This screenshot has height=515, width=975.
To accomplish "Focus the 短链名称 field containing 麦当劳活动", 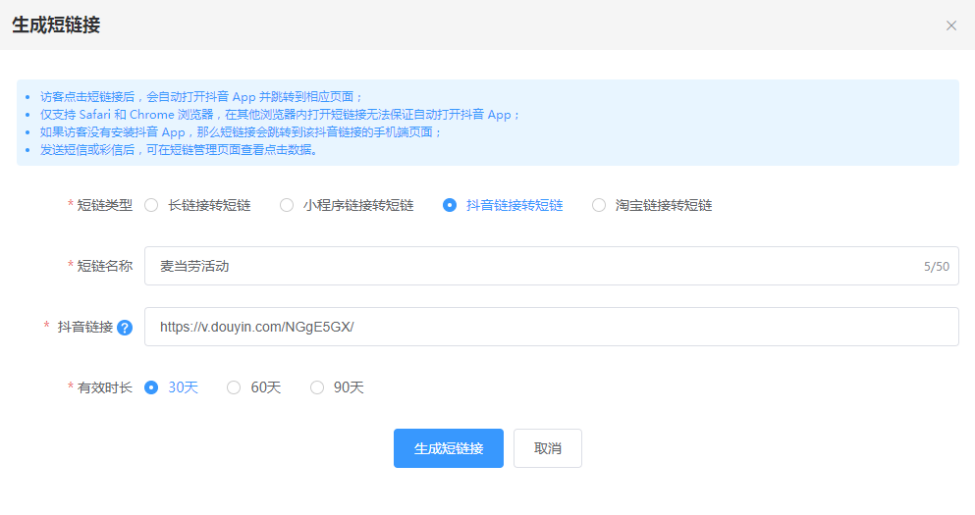I will pos(530,266).
